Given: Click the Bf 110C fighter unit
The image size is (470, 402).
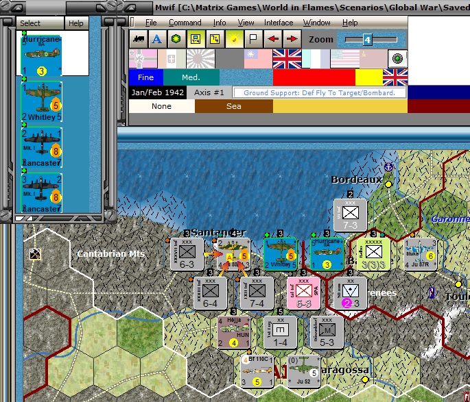Looking at the screenshot, I should point(257,371).
